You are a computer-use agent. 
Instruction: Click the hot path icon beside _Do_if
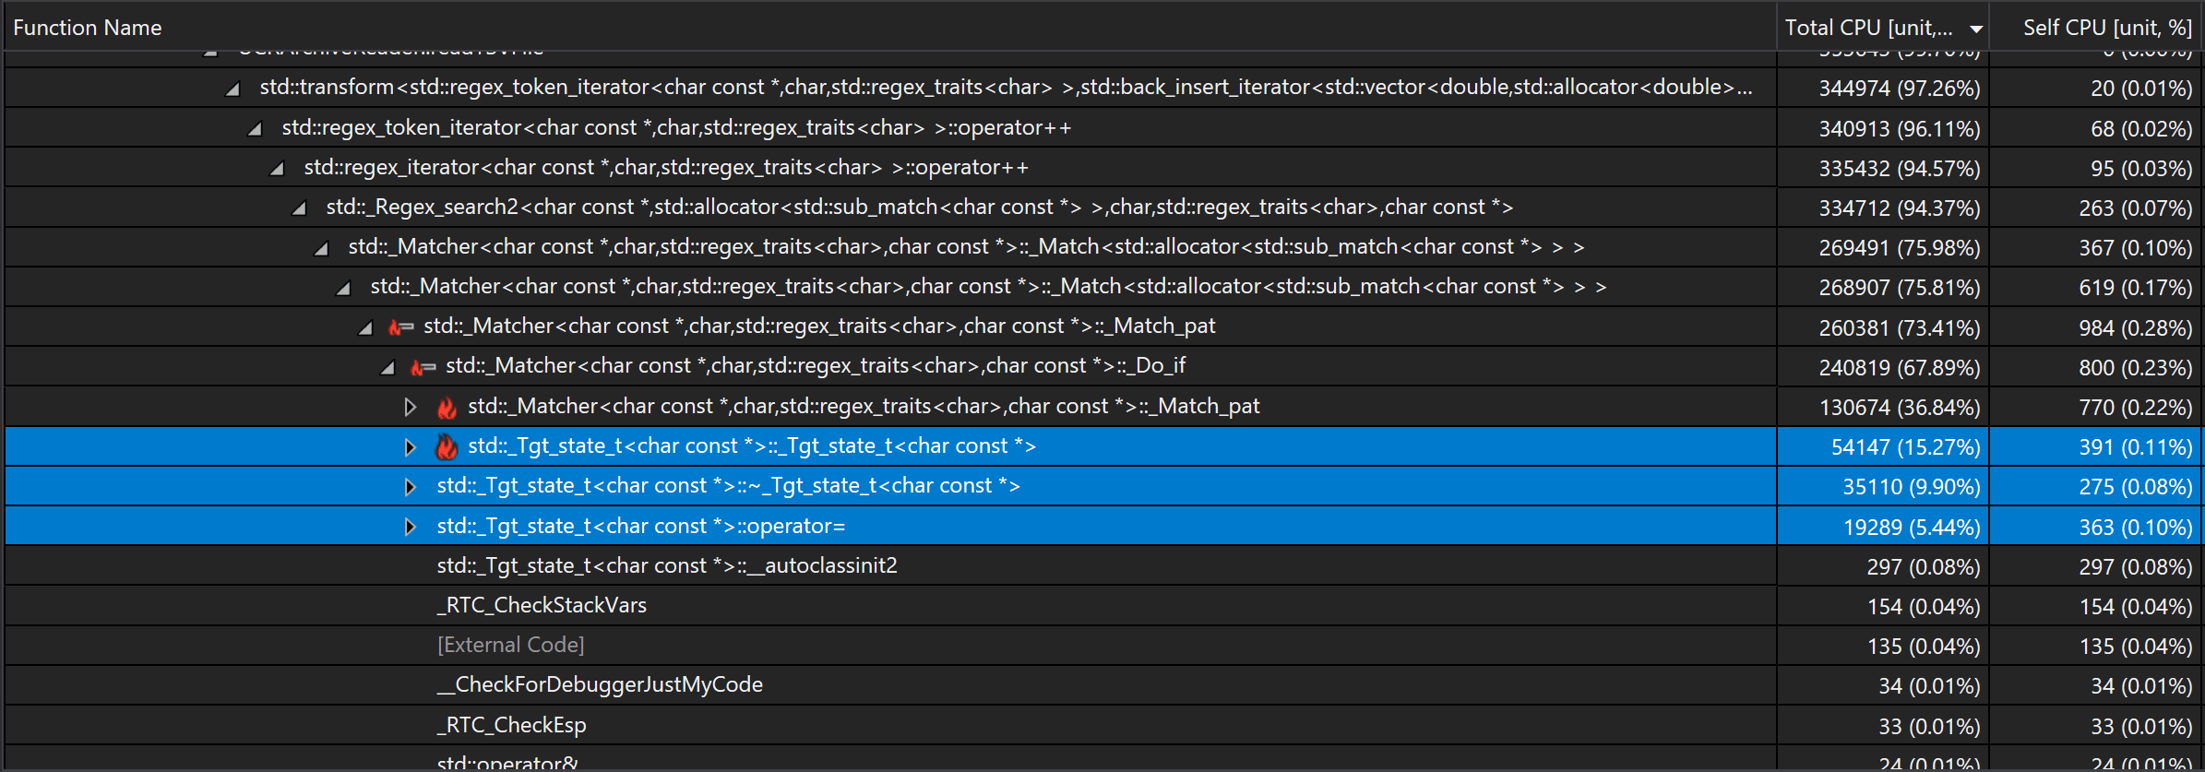click(423, 367)
